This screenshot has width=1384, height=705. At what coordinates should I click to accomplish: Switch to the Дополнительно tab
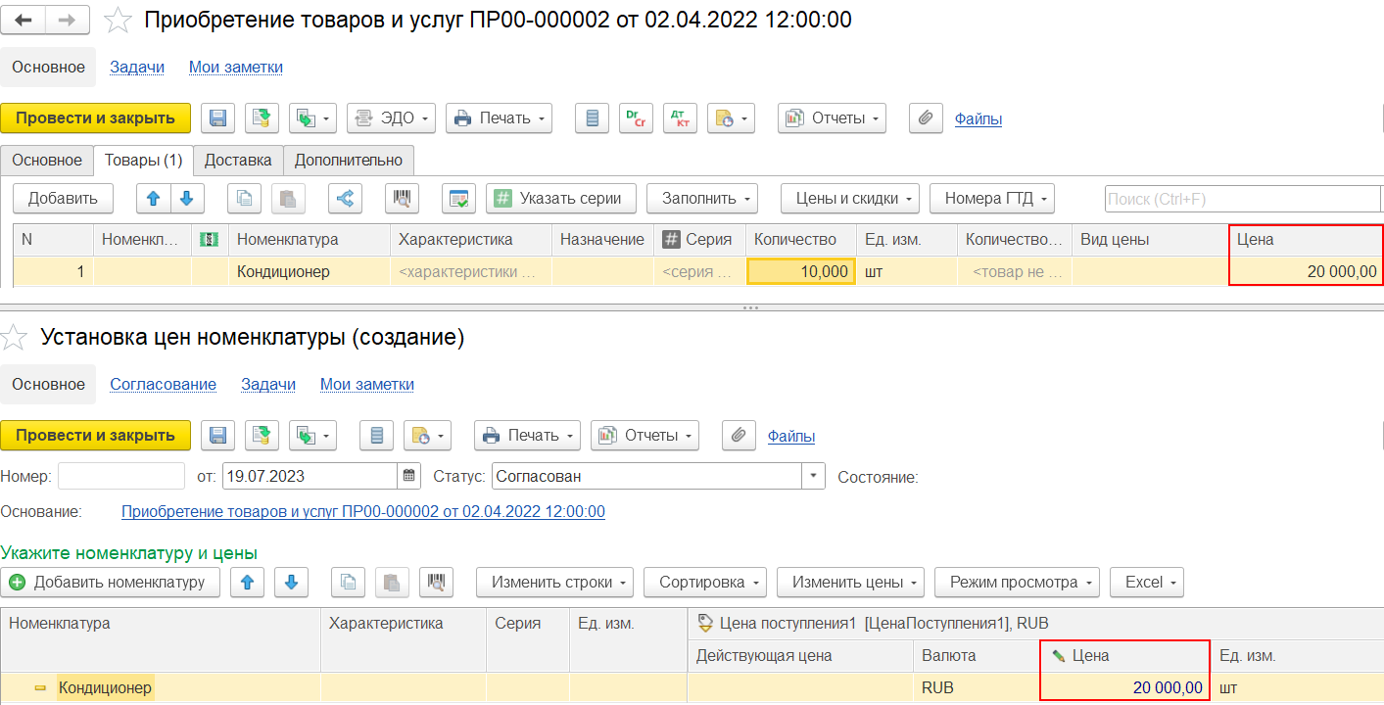pos(349,161)
